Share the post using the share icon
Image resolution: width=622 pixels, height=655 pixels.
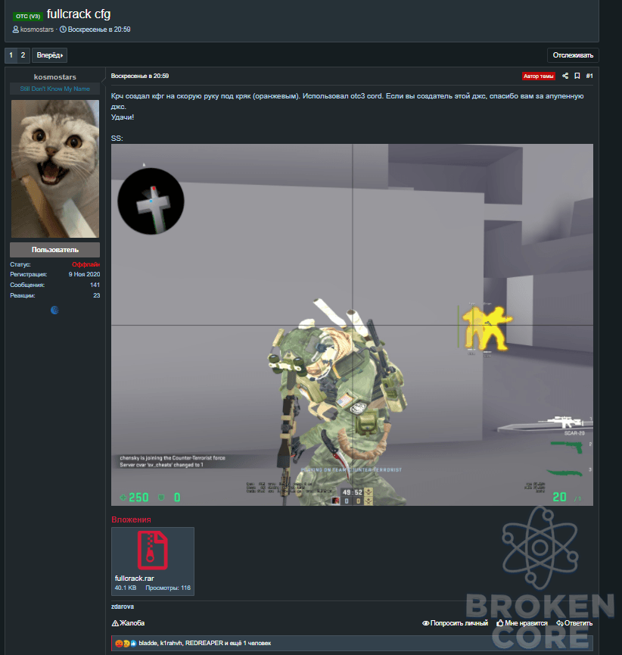click(565, 76)
